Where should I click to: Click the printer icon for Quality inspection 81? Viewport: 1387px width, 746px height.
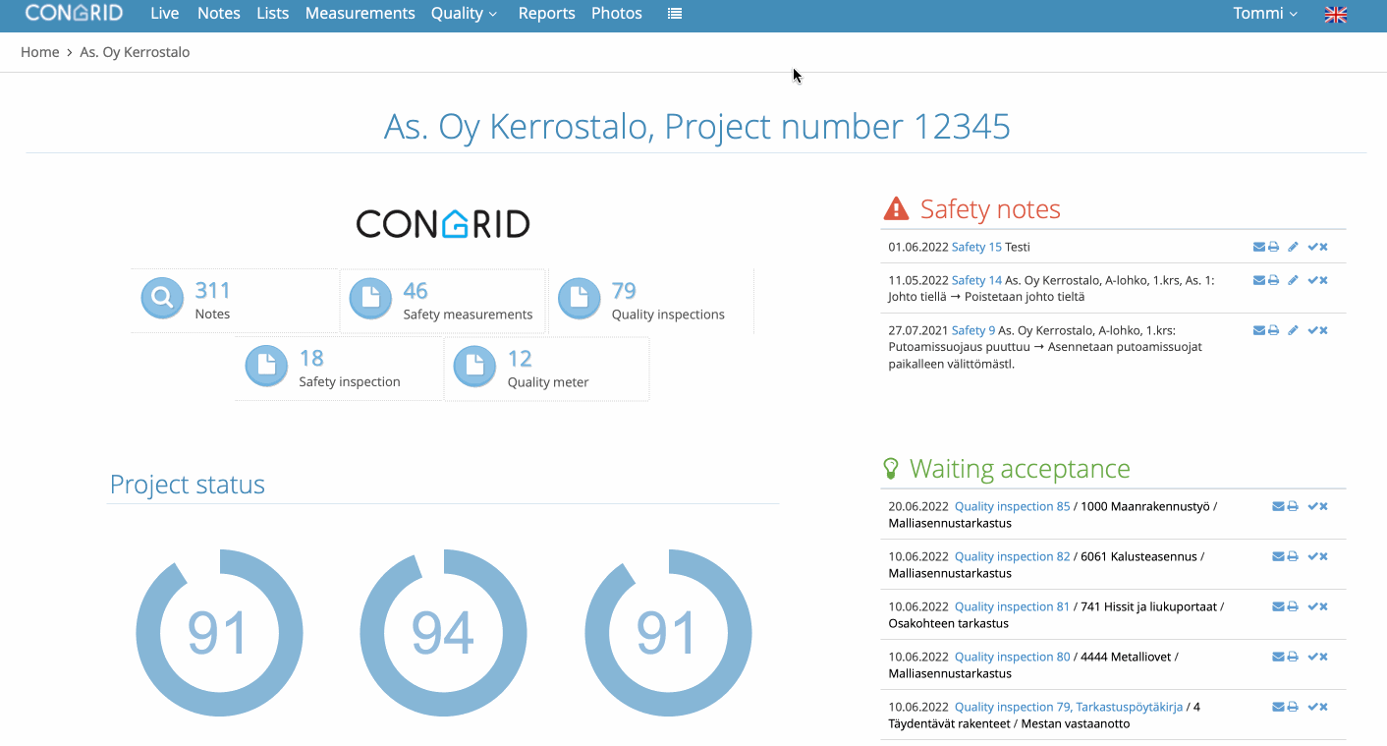click(1293, 607)
